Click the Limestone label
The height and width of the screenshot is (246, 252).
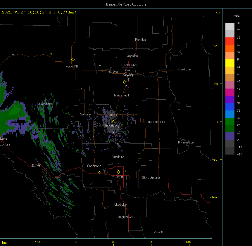coord(45,104)
